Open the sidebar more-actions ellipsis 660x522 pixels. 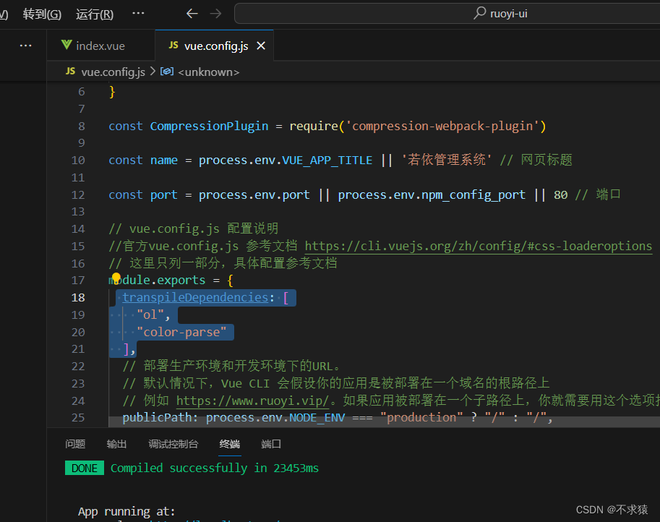26,46
